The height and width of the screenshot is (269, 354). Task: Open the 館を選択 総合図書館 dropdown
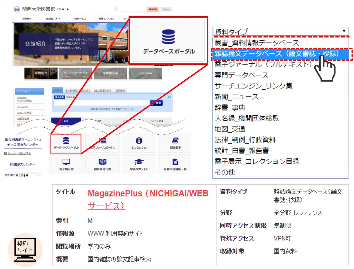click(x=28, y=175)
